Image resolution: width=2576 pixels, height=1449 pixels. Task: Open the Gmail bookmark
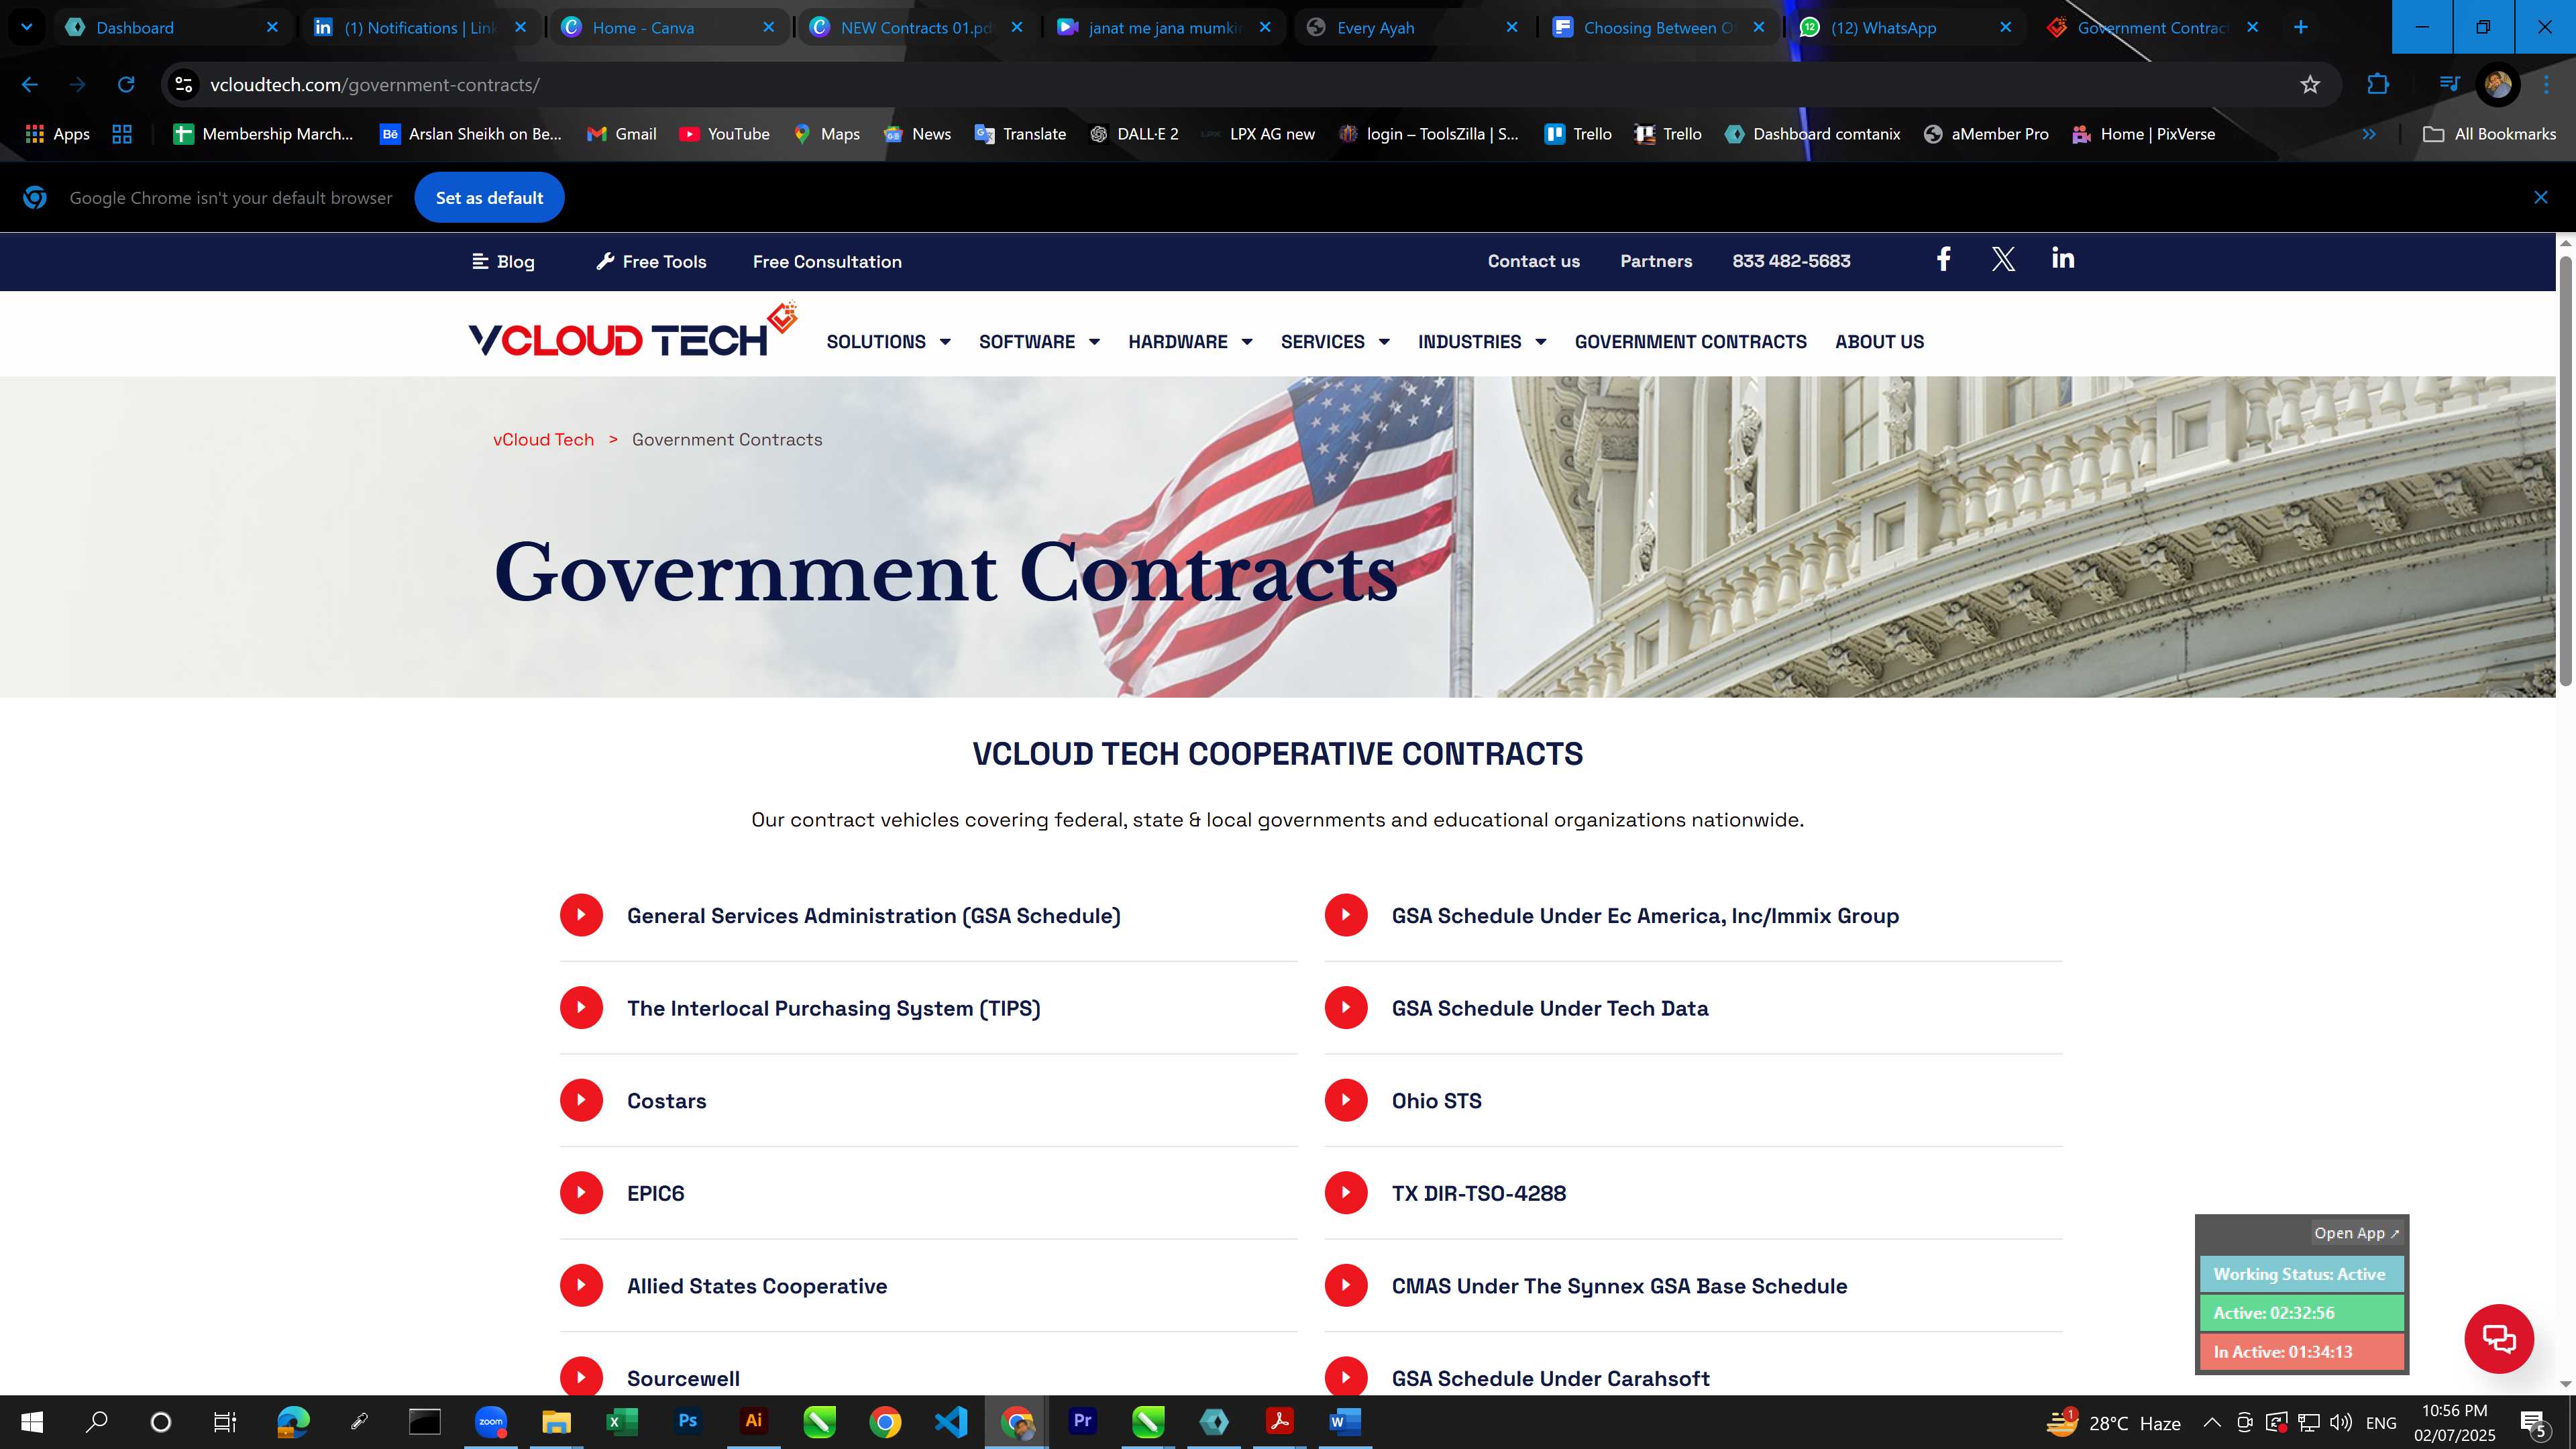[x=622, y=134]
